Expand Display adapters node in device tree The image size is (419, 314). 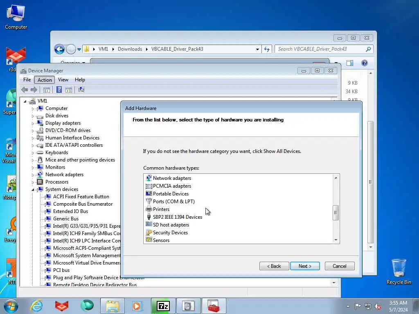(33, 123)
